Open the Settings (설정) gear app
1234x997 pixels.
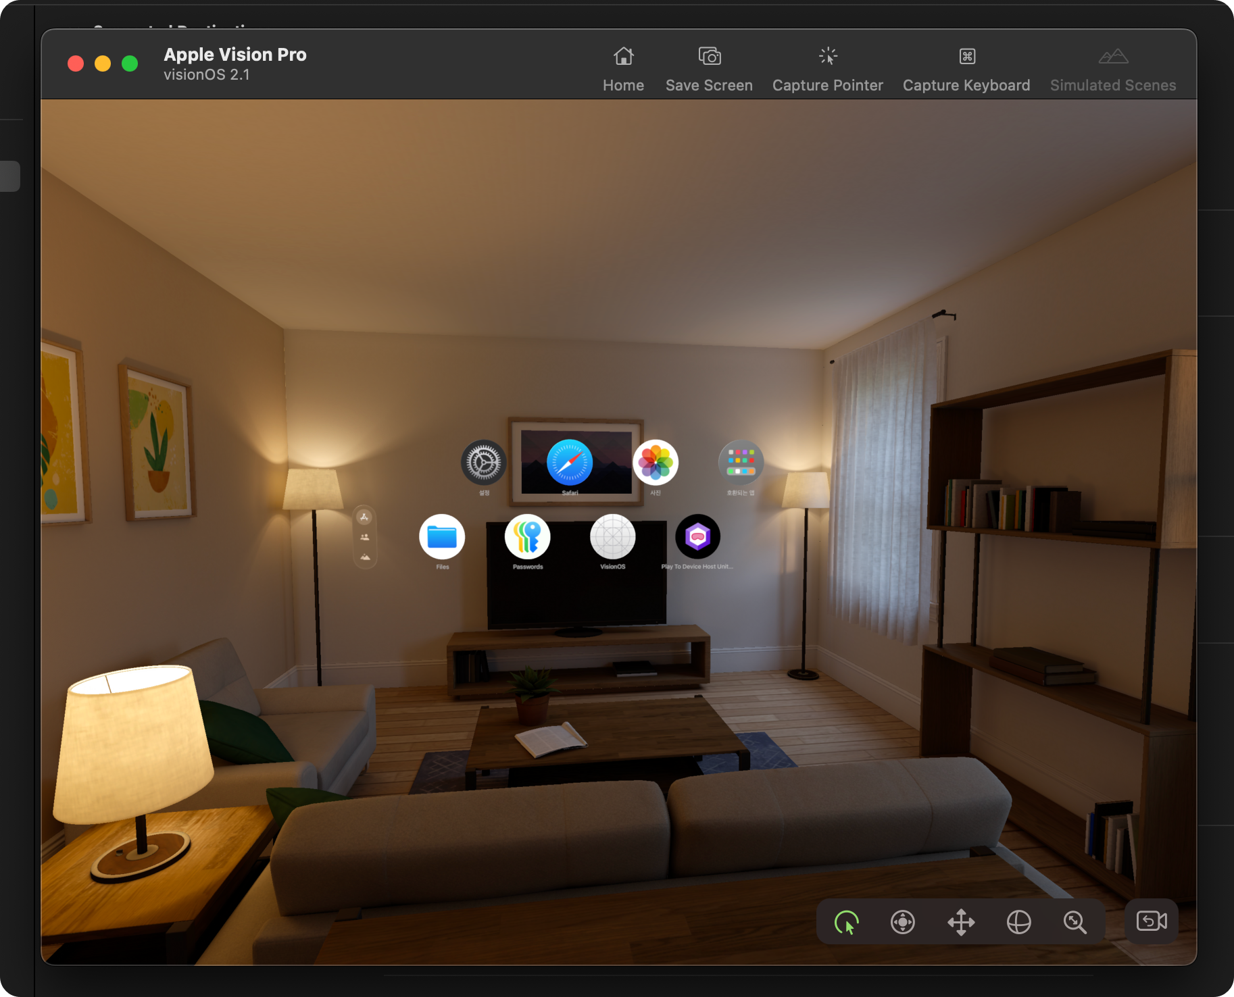(484, 463)
